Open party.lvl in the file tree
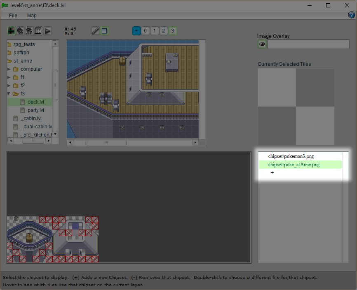This screenshot has width=357, height=290. pos(35,110)
